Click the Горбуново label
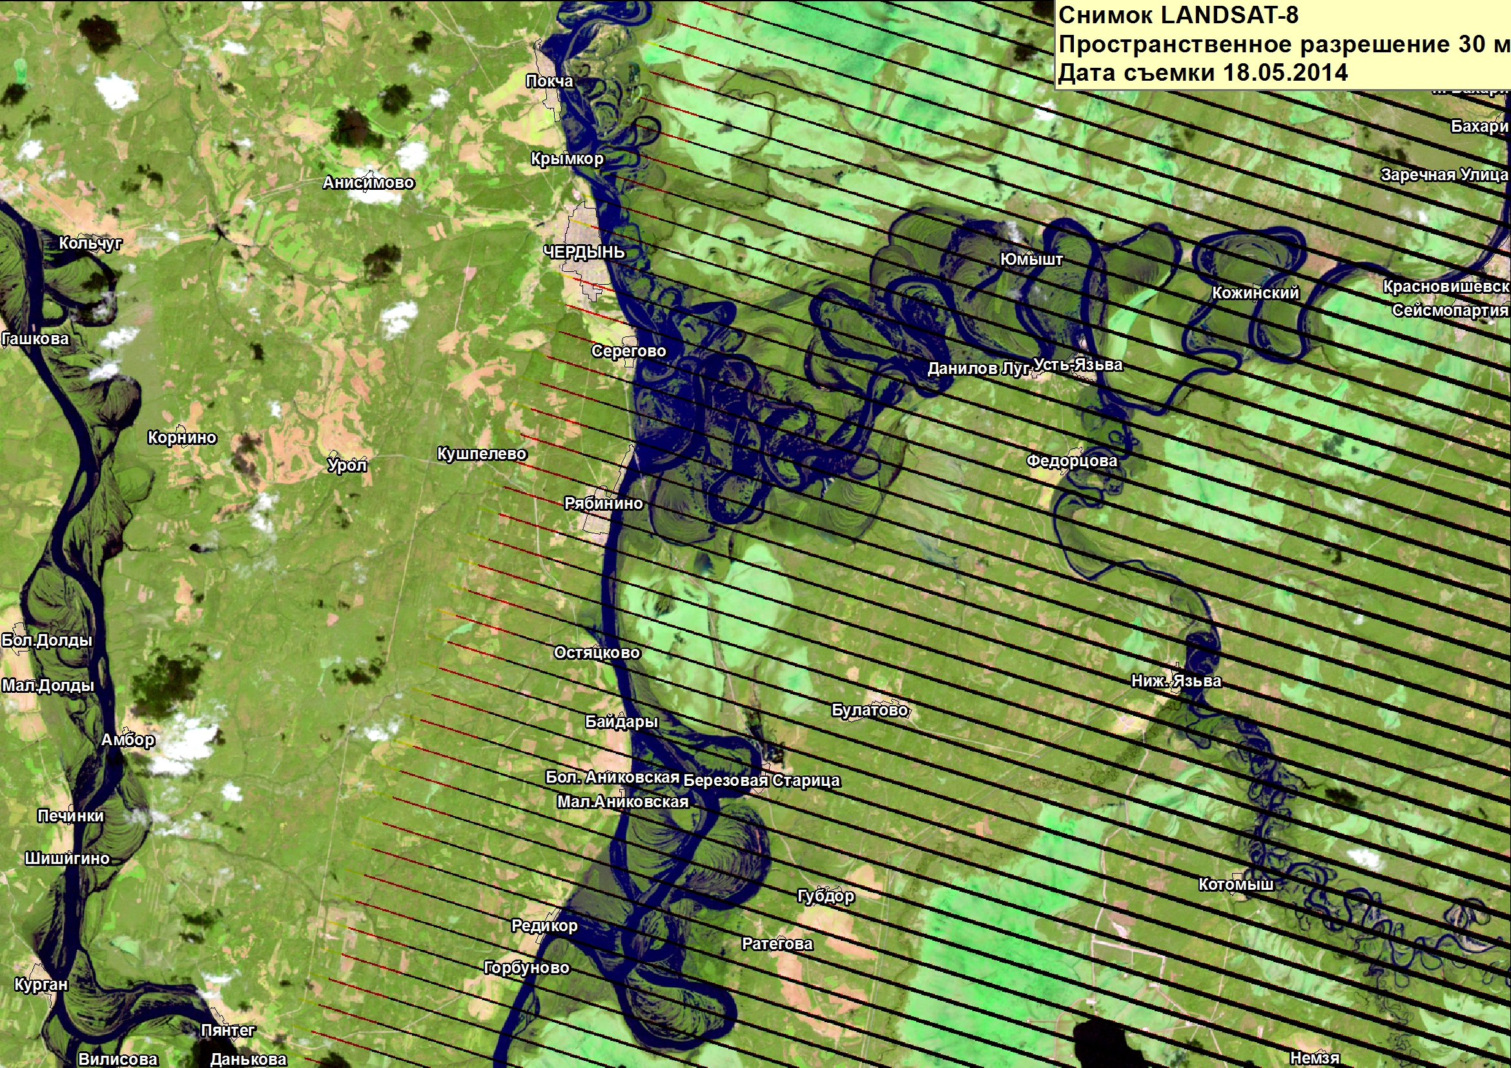 (526, 968)
